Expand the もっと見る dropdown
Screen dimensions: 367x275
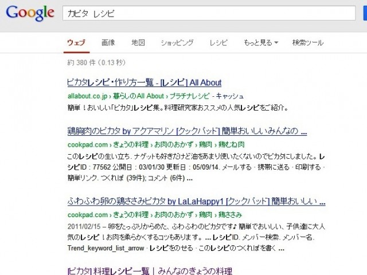tap(261, 43)
